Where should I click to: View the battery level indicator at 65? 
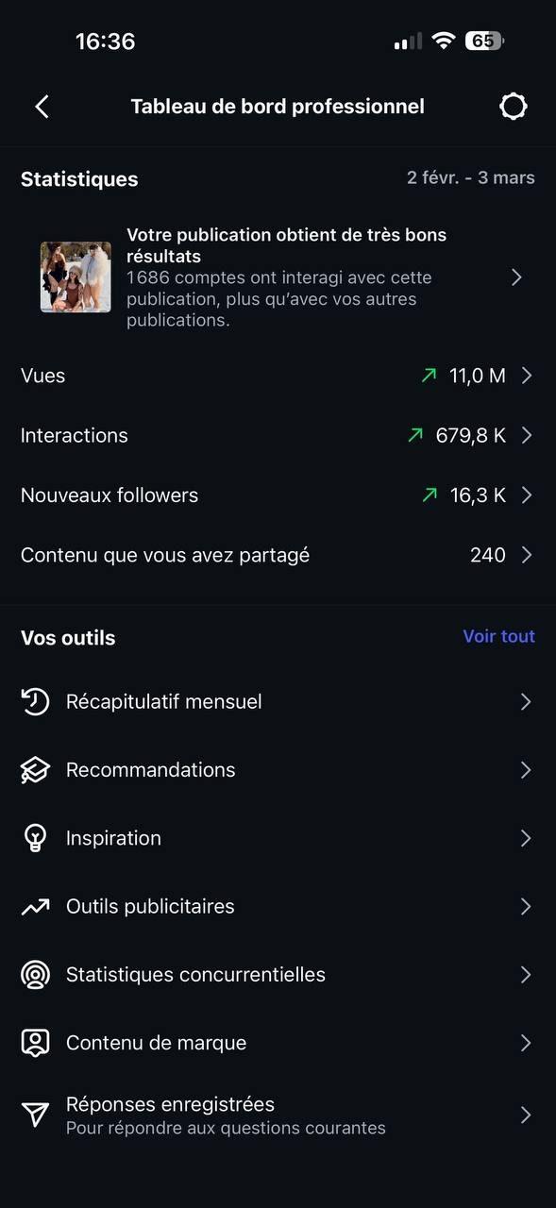pos(483,41)
